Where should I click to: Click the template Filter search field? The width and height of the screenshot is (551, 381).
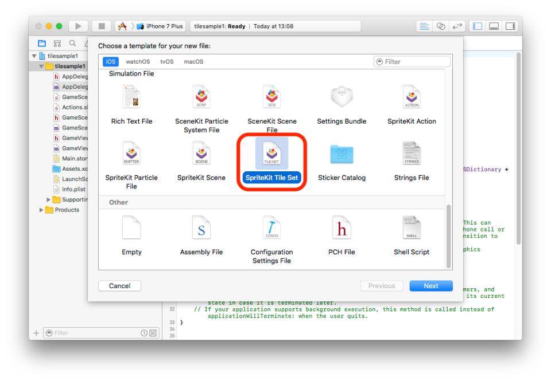point(413,62)
